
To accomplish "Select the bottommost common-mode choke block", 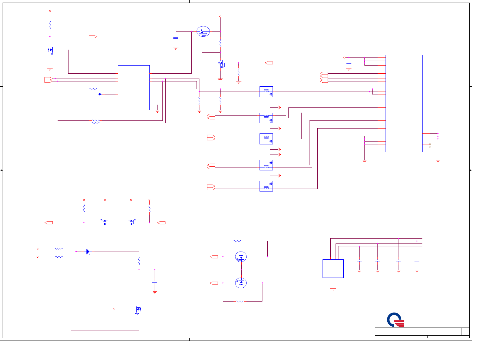I will click(266, 186).
